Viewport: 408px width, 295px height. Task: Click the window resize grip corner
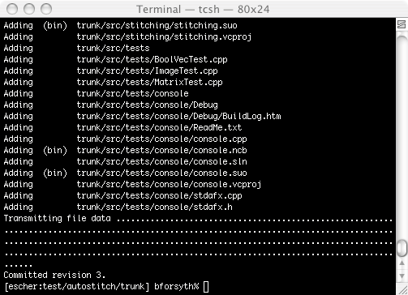pos(402,289)
